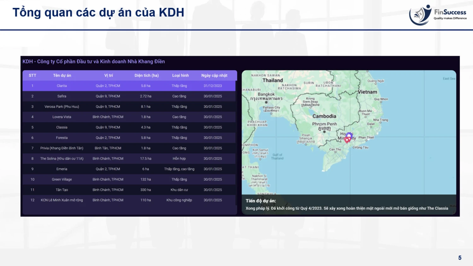Sort by Diện tích (ha) column header
This screenshot has width=473, height=266.
pyautogui.click(x=147, y=76)
